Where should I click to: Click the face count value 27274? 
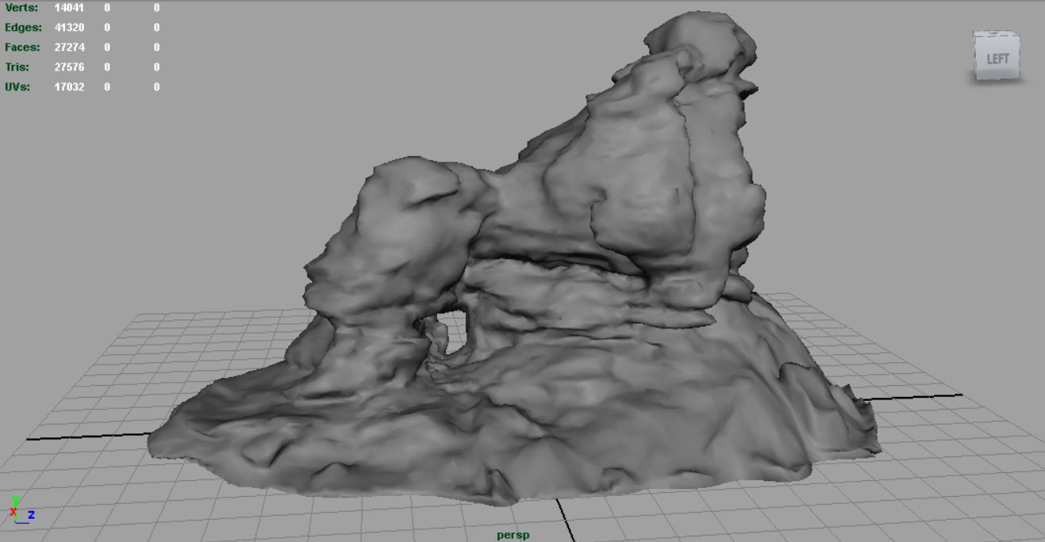pyautogui.click(x=69, y=48)
